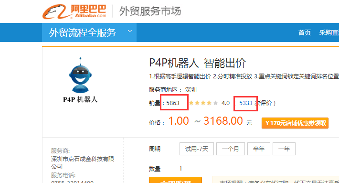This screenshot has width=339, height=183.
Task: Open the 外贸流程全服务 dropdown menu
Action: (89, 32)
